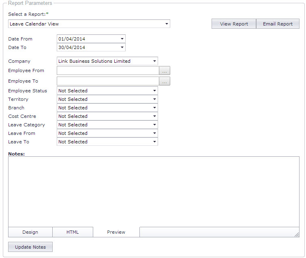Open the Territory dropdown

pos(107,99)
